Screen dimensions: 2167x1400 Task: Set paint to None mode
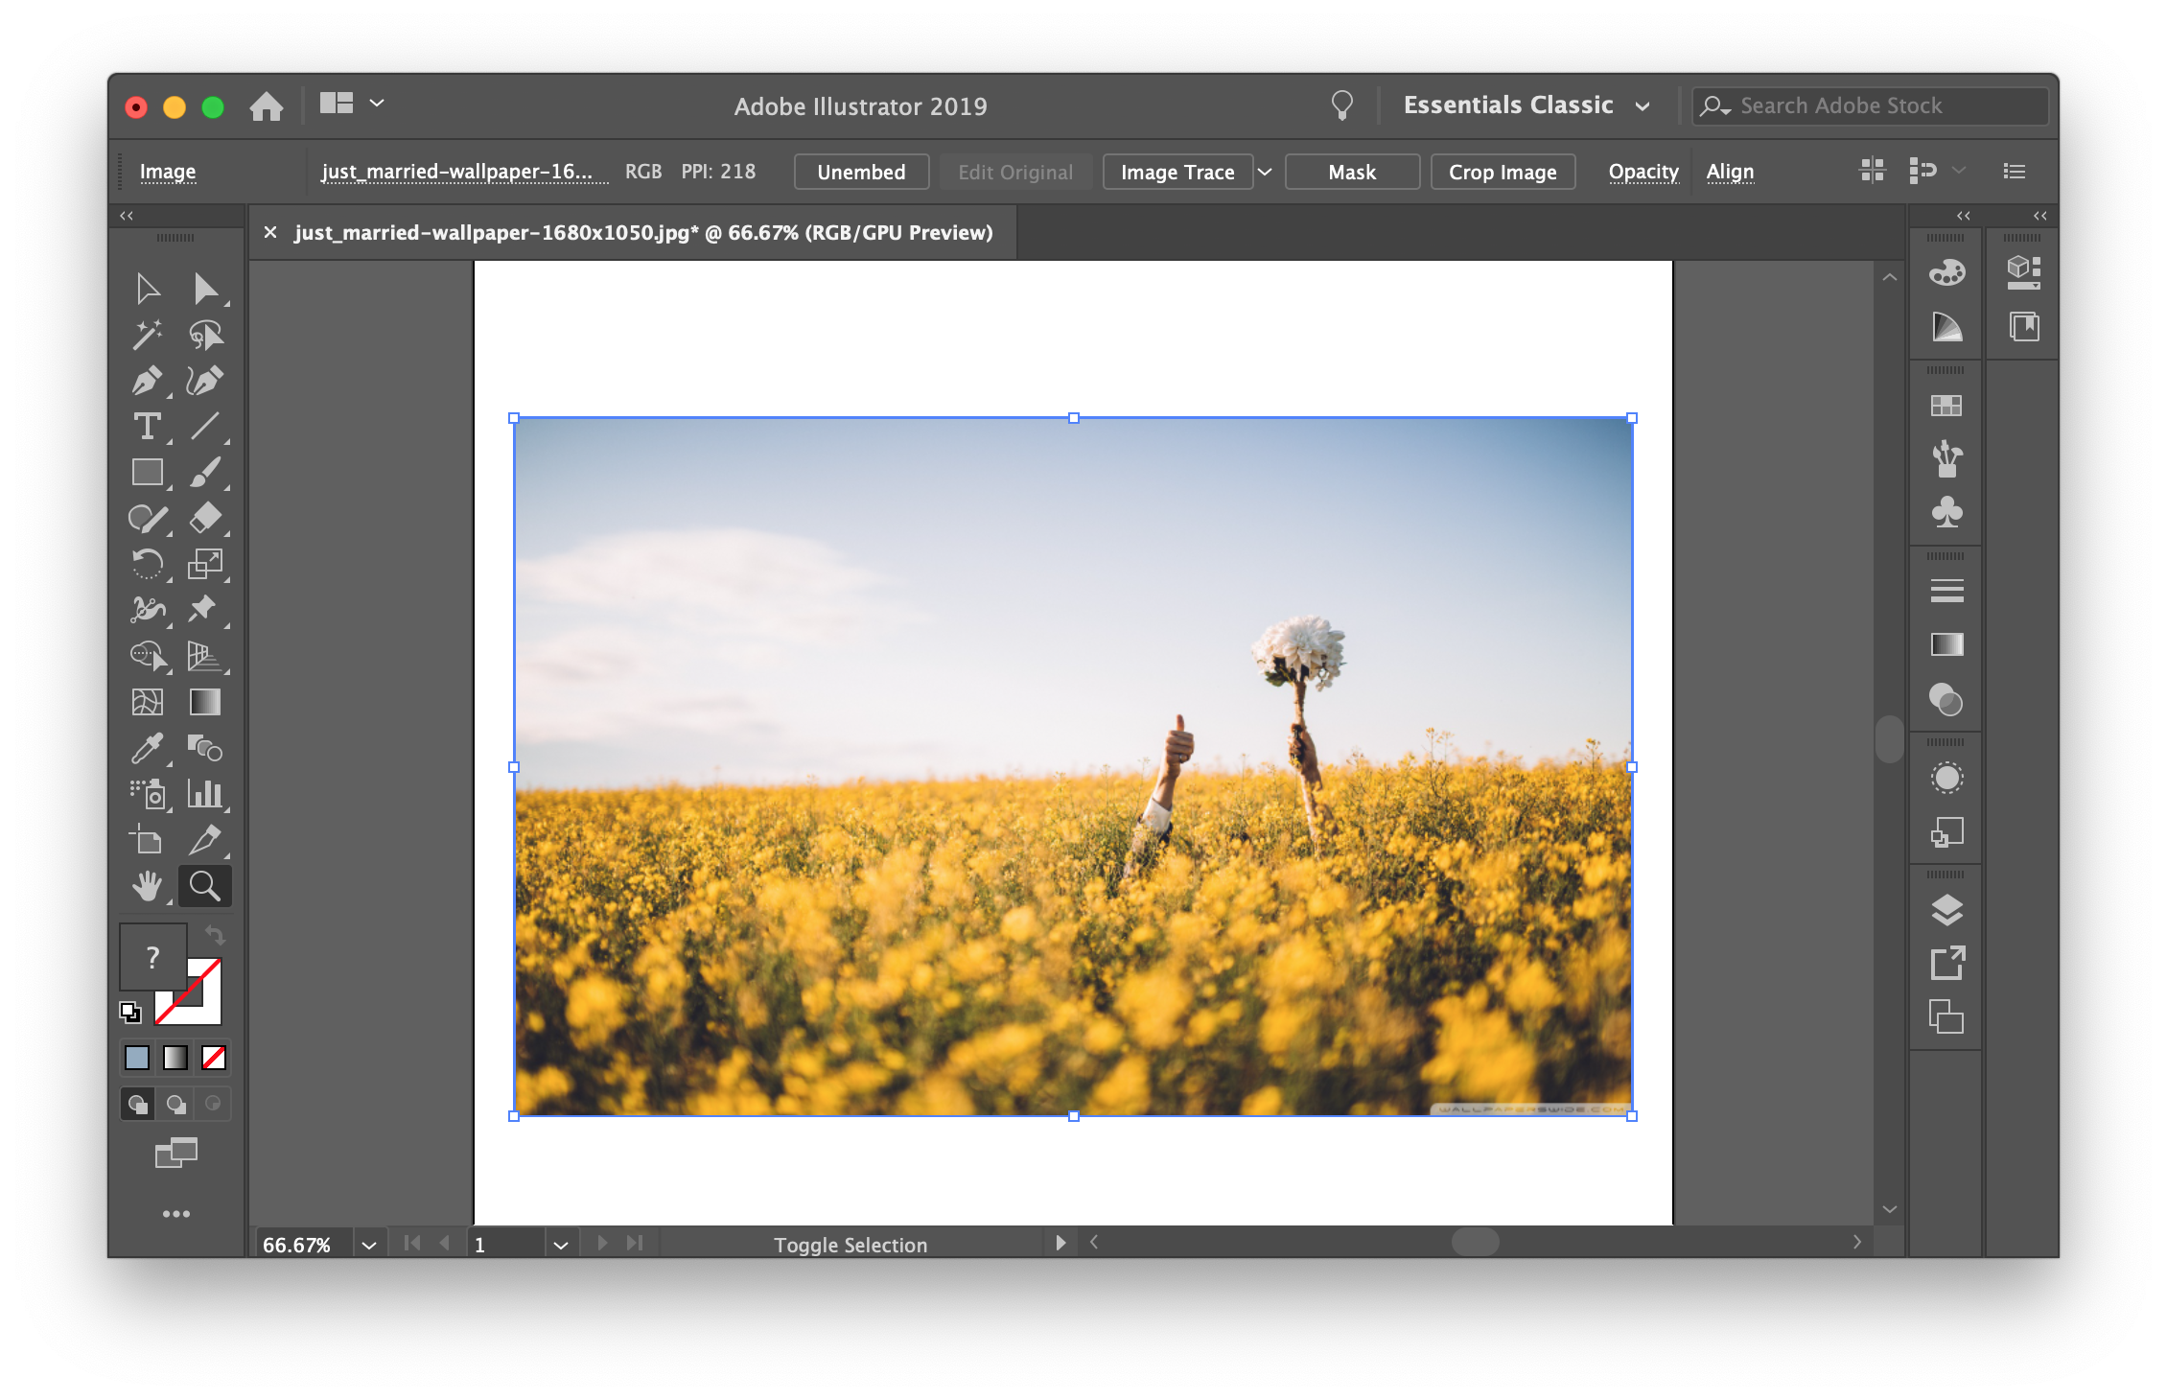tap(214, 1058)
